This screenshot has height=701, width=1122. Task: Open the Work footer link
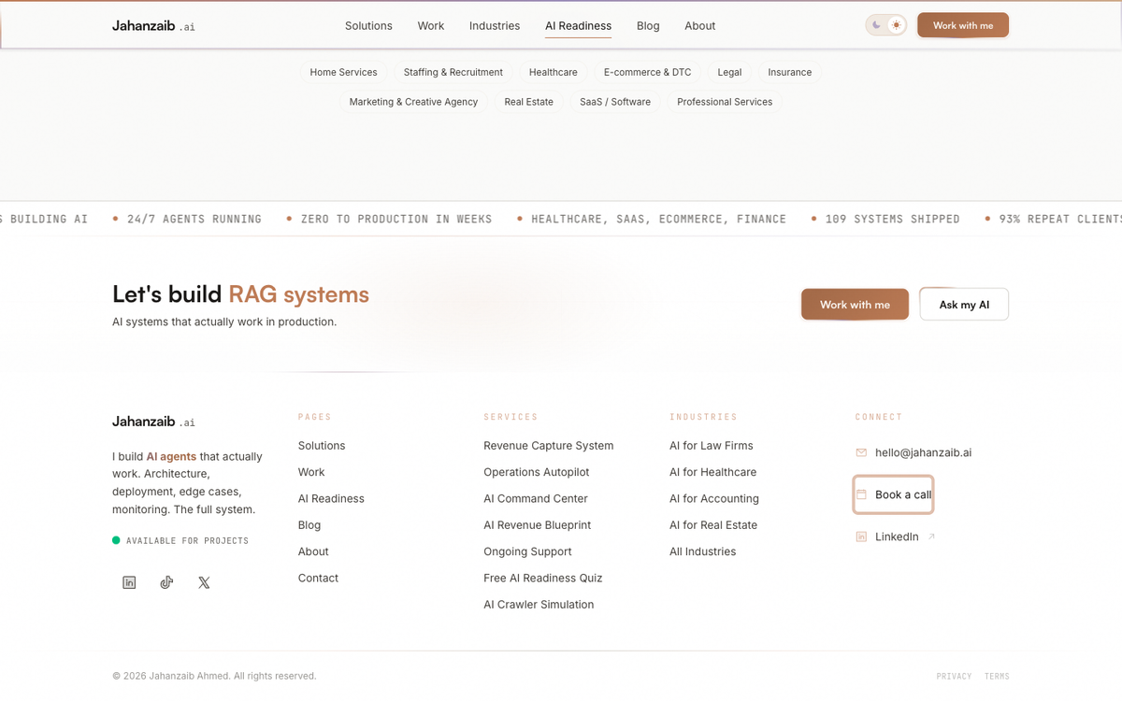click(x=311, y=472)
